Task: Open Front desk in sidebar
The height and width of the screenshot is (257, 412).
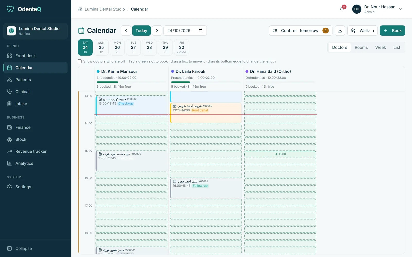Action: pyautogui.click(x=36, y=56)
